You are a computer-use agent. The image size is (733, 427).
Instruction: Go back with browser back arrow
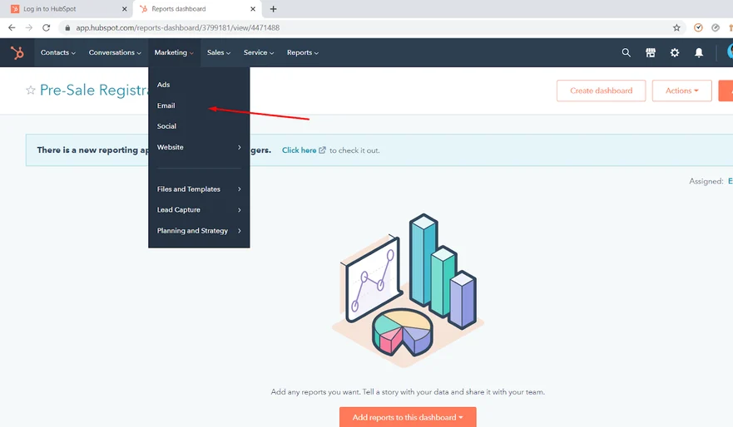tap(12, 27)
